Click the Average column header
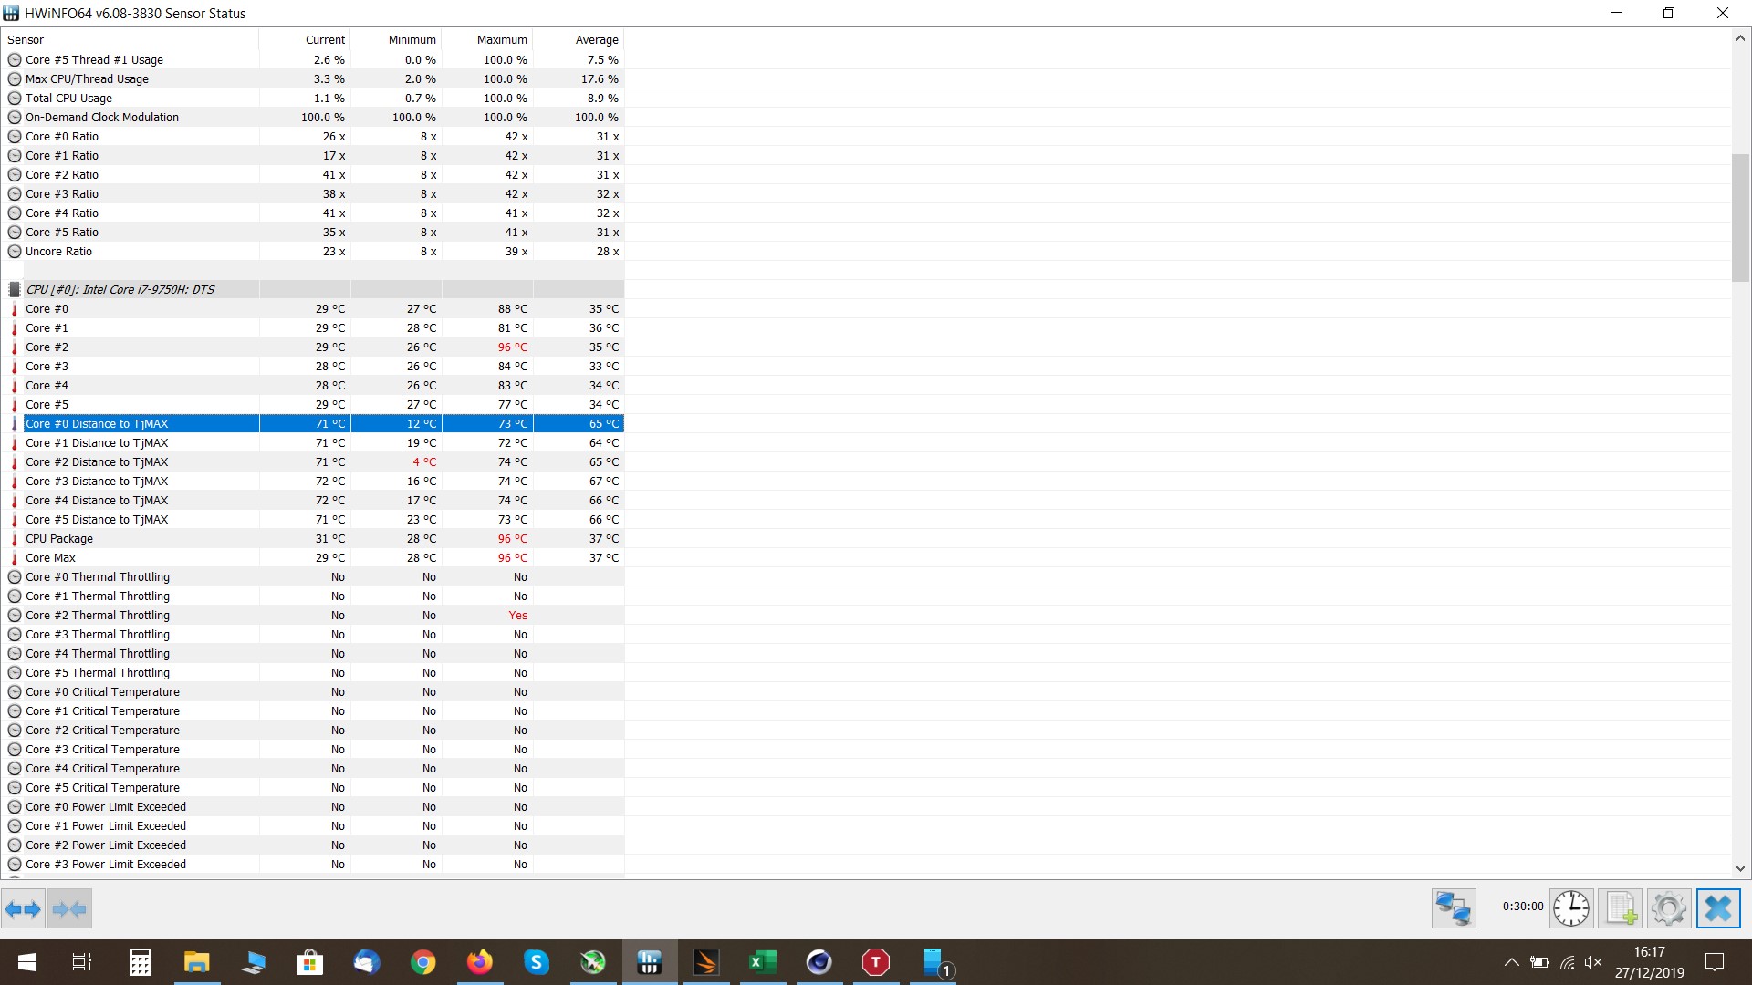Screen dimensions: 1752x985 (579, 39)
